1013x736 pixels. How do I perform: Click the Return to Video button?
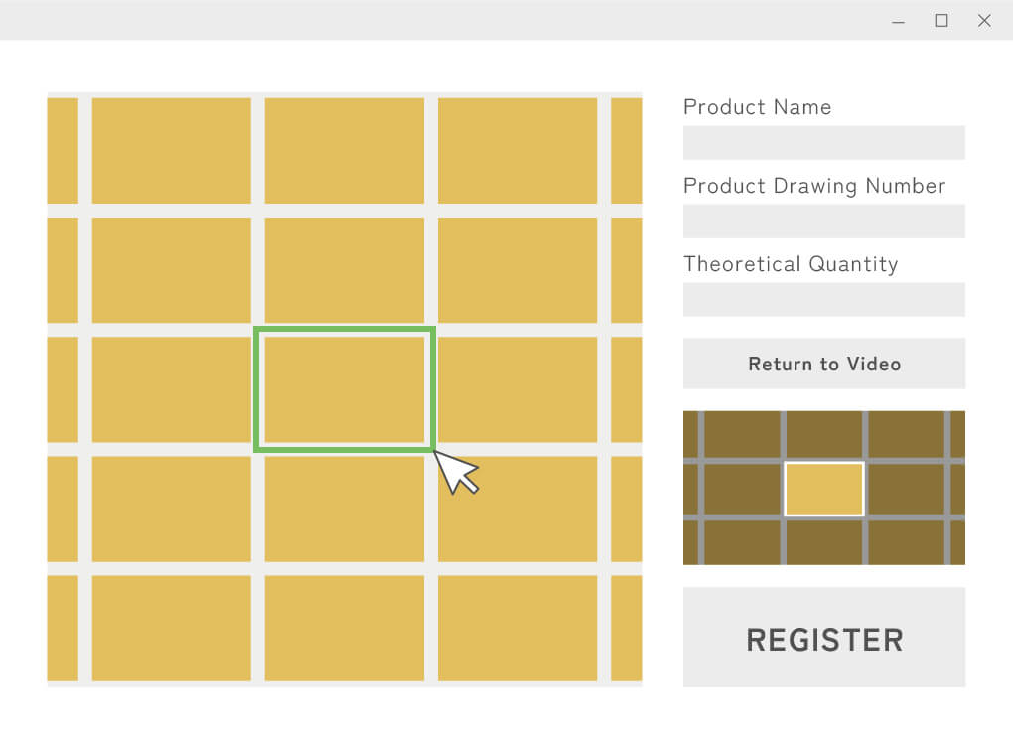coord(824,364)
